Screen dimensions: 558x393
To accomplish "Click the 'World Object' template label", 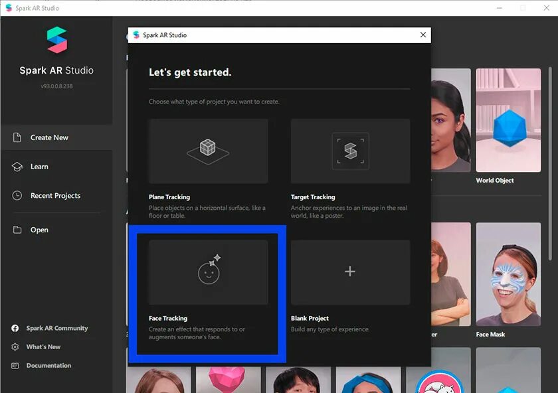I will click(495, 181).
